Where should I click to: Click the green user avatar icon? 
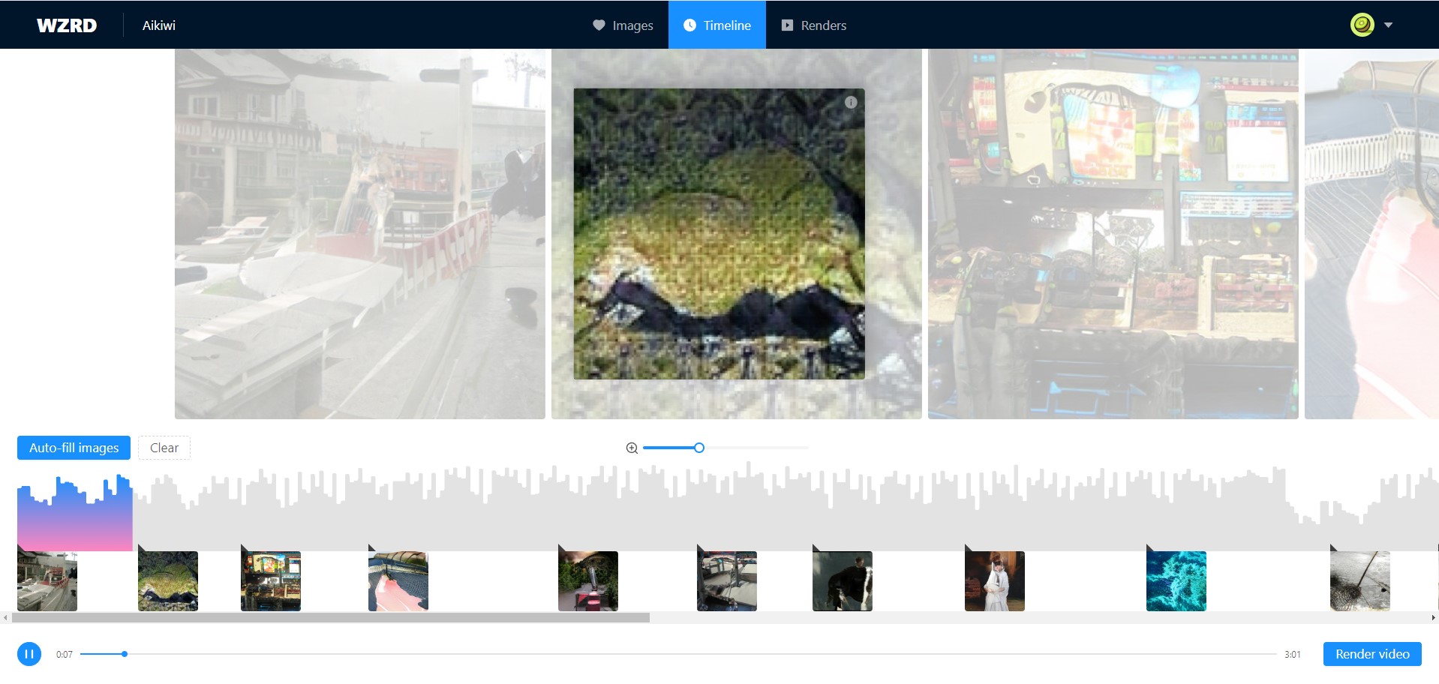click(x=1362, y=25)
